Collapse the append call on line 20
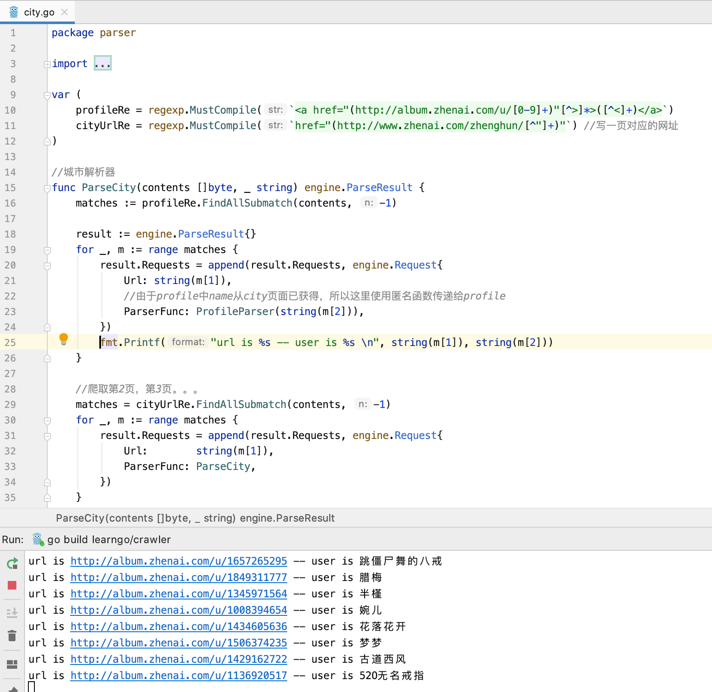 point(47,266)
